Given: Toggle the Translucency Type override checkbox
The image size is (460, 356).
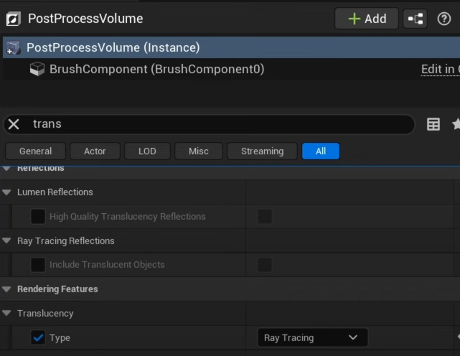Looking at the screenshot, I should 38,337.
